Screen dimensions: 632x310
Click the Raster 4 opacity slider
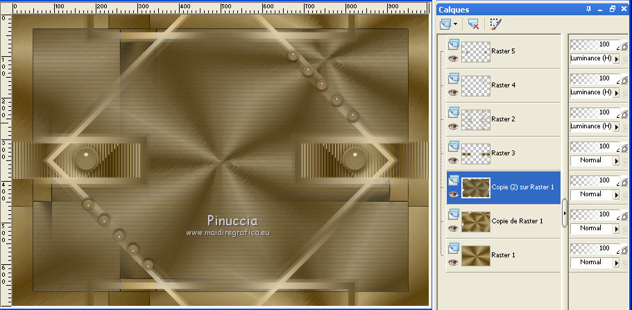[x=595, y=78]
